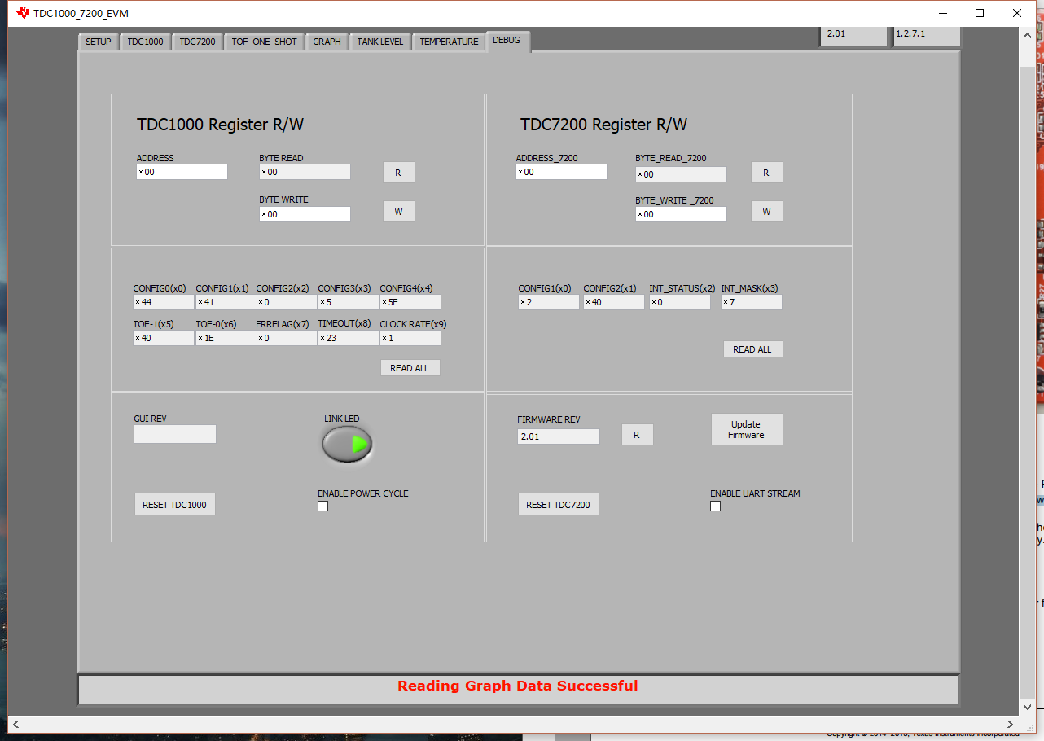Click the Update Firmware button
This screenshot has height=741, width=1044.
[747, 429]
